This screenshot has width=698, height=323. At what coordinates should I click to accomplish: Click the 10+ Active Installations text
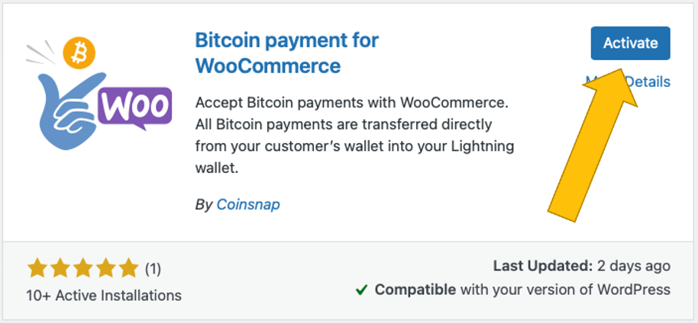click(x=104, y=295)
